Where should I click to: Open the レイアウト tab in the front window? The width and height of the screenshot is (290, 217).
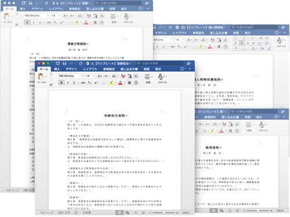click(90, 69)
